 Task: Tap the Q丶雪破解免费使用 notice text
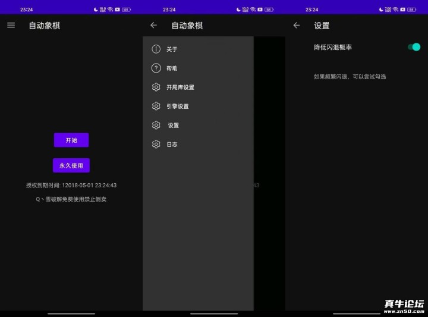[71, 199]
